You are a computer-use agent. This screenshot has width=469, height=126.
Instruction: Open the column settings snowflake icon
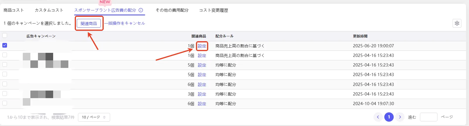(x=457, y=23)
